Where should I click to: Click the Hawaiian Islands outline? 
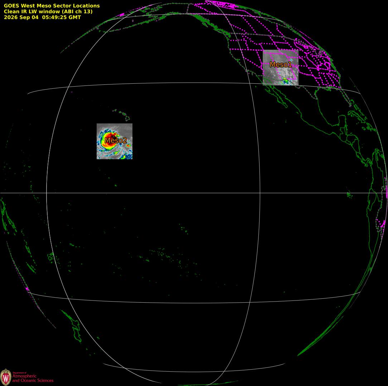tap(122, 115)
